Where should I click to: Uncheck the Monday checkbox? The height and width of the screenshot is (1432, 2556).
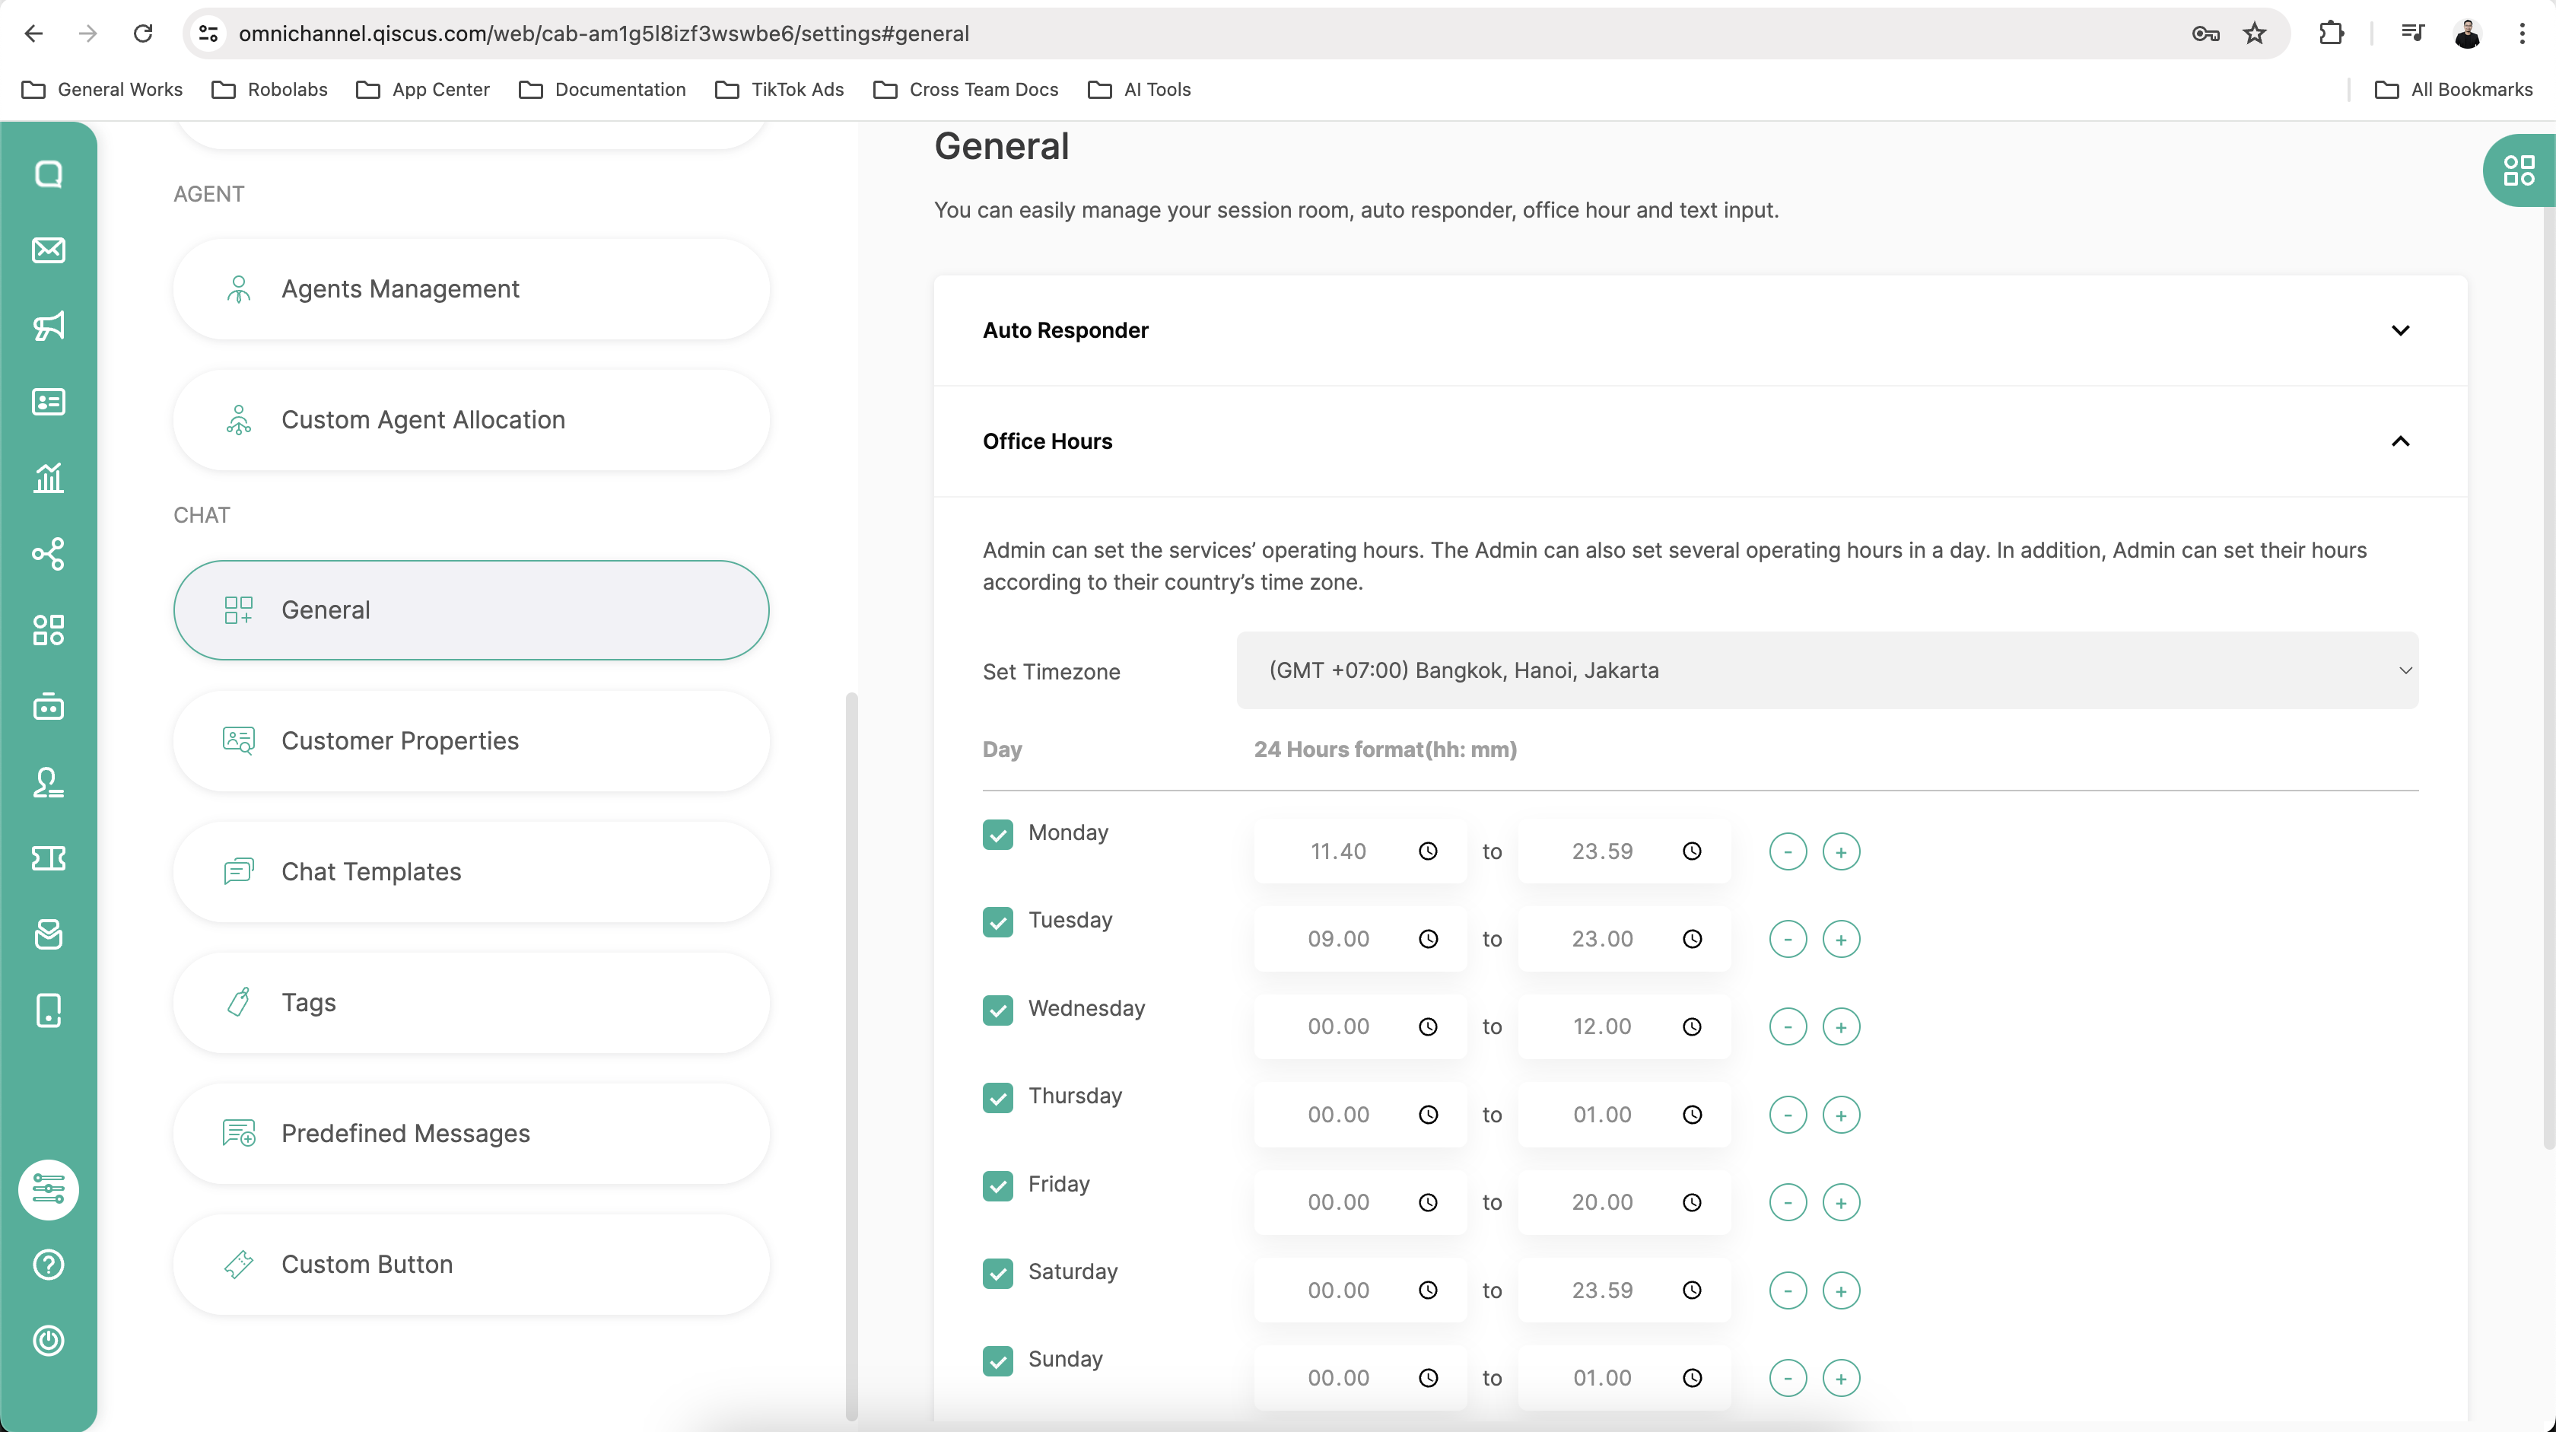[x=997, y=834]
